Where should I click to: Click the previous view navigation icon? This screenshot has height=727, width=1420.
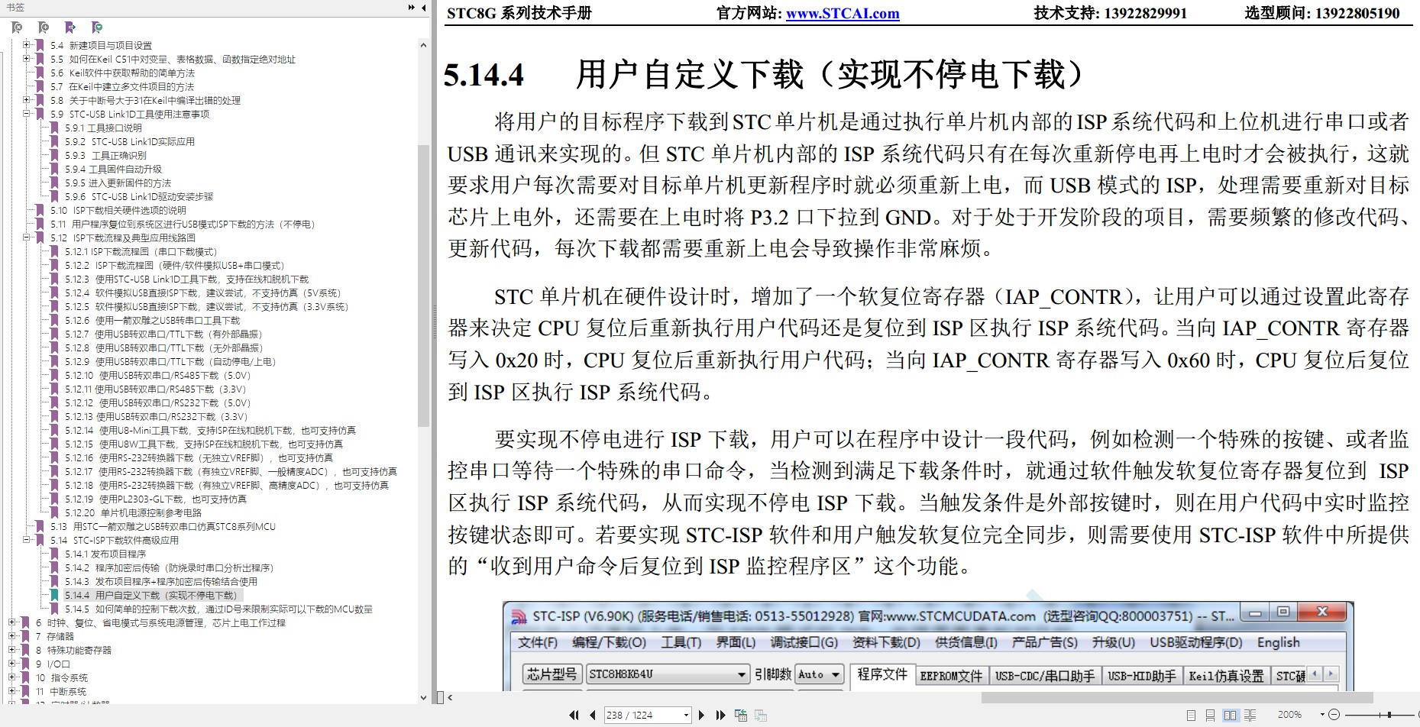point(741,715)
